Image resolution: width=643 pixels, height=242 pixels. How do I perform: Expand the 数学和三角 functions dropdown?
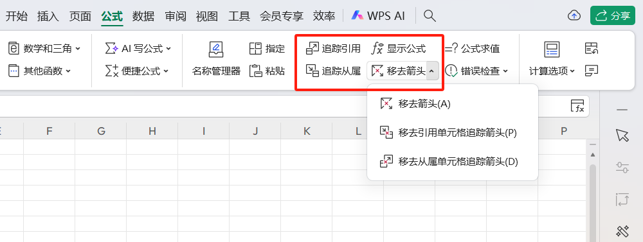pyautogui.click(x=44, y=49)
